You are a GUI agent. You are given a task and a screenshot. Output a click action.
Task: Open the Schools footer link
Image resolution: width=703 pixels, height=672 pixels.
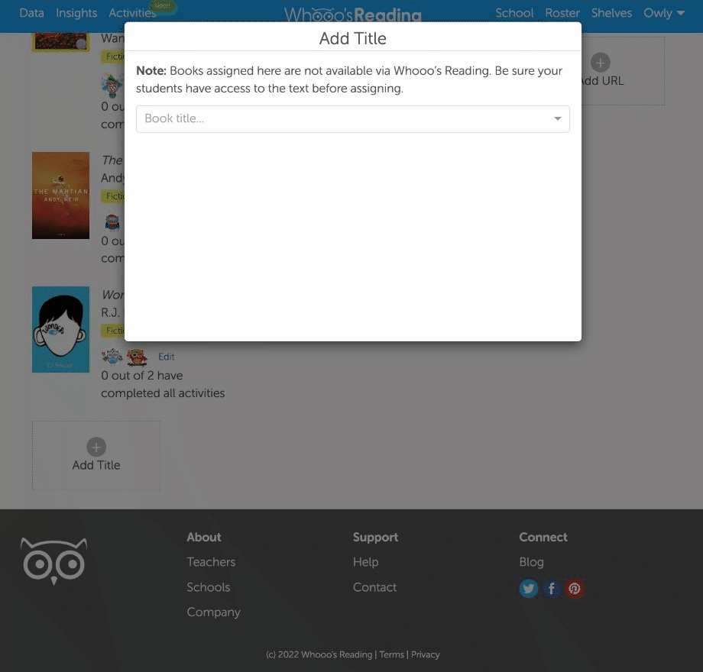click(x=208, y=587)
